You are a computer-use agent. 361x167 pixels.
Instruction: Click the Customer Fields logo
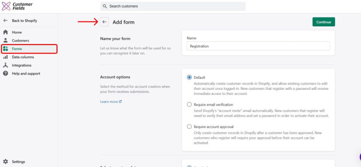17,6
